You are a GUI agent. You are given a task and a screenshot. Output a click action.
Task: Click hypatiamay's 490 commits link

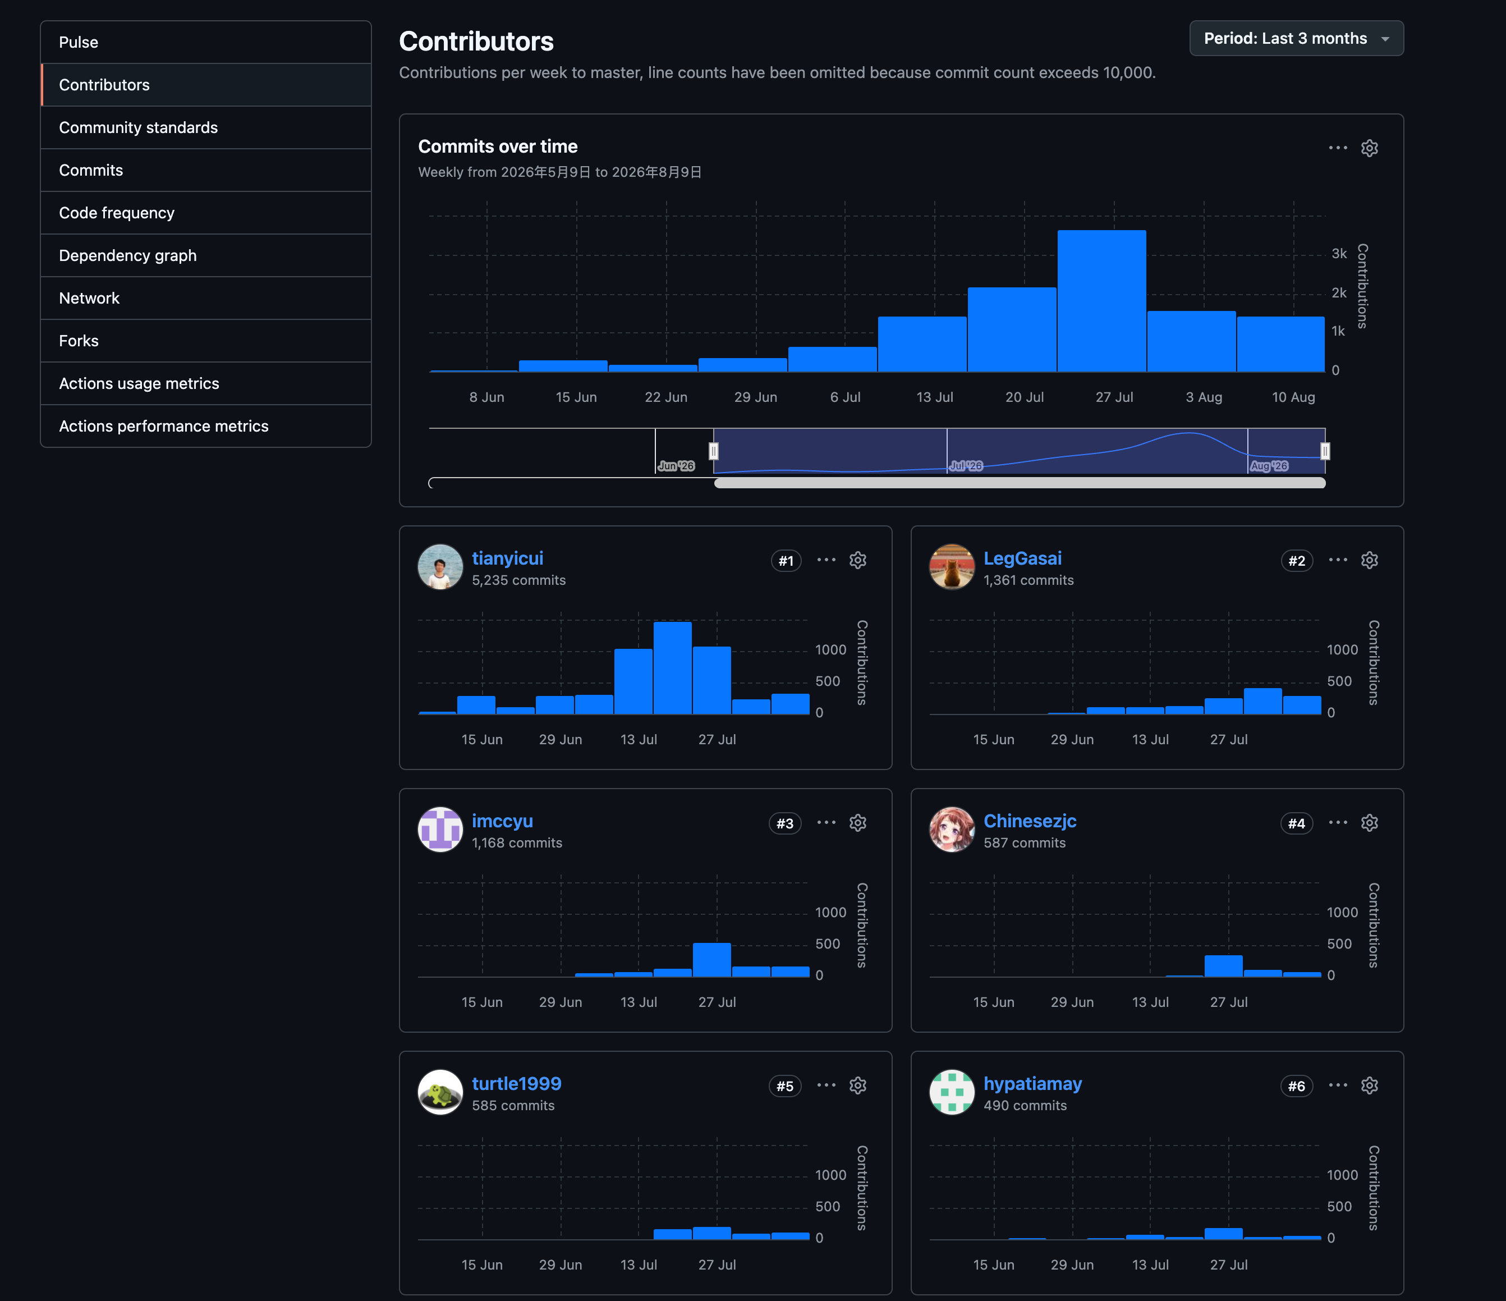pyautogui.click(x=1025, y=1105)
